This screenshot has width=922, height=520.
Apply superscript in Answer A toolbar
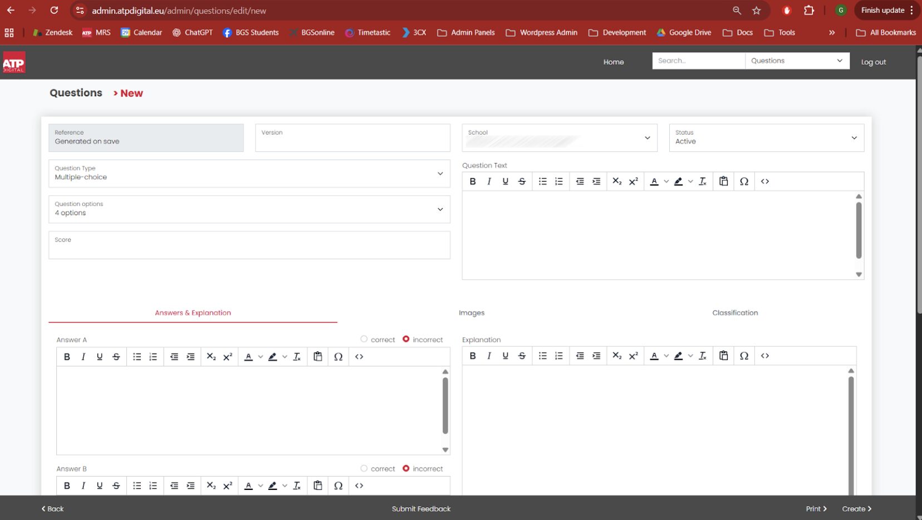pyautogui.click(x=228, y=357)
